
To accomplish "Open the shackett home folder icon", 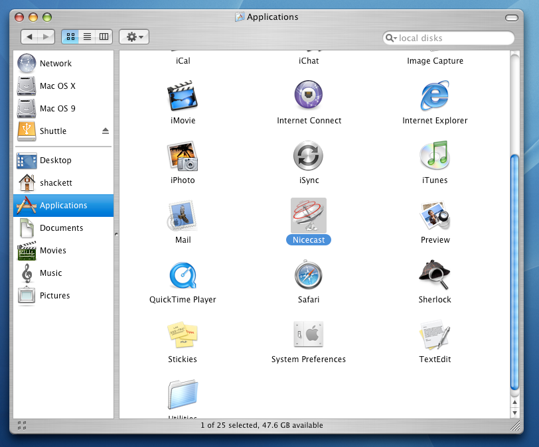I will point(27,182).
